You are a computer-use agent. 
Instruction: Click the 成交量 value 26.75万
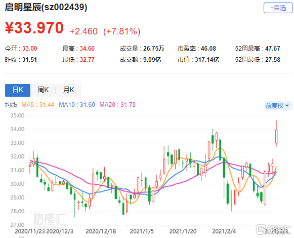(x=154, y=49)
